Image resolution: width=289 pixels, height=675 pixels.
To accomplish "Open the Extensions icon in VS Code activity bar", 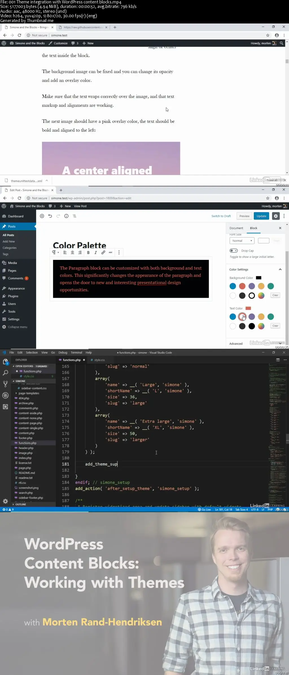I will [5, 407].
